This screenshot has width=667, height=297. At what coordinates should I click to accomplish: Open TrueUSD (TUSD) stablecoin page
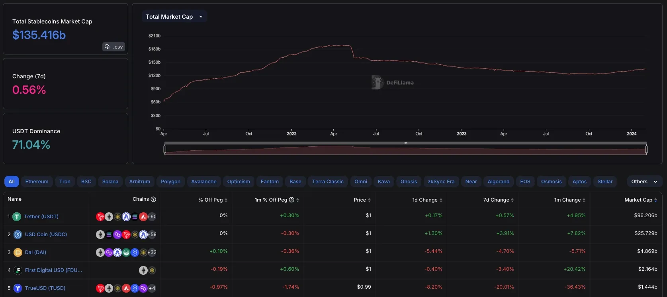coord(45,288)
